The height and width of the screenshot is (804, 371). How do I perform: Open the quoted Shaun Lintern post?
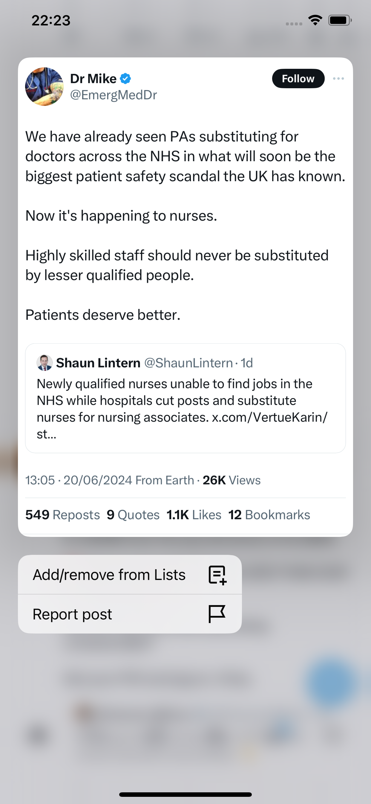(185, 398)
